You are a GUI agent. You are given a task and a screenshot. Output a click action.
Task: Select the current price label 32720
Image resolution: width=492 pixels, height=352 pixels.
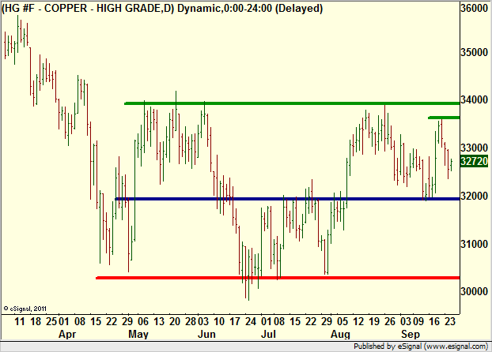(x=474, y=162)
